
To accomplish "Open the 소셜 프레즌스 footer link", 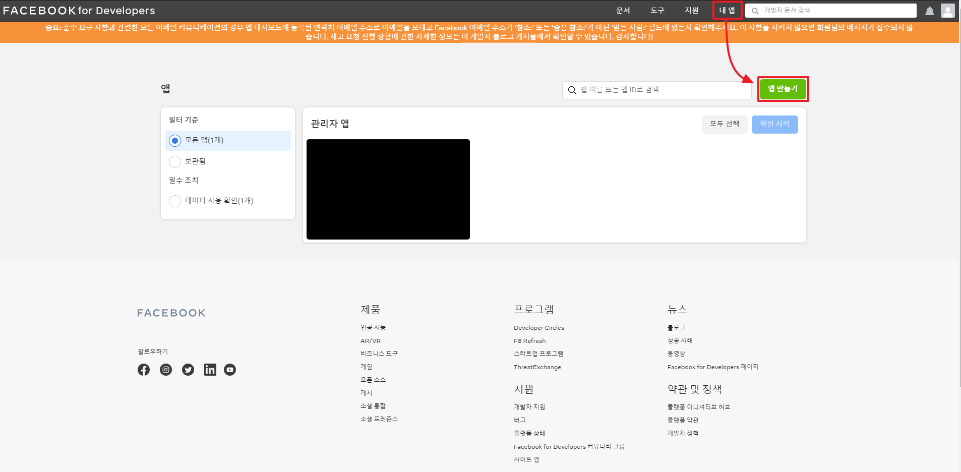I will click(379, 420).
